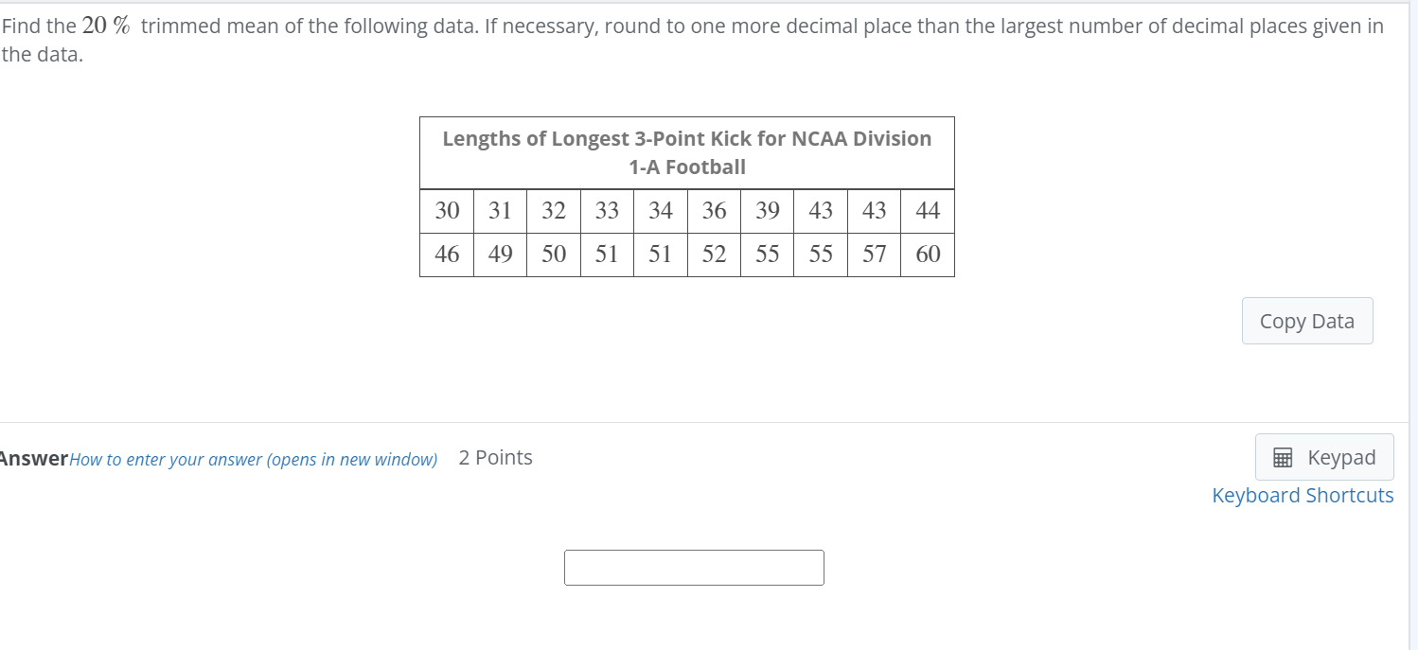Click the Copy Data button
Viewport: 1418px width, 650px height.
(1307, 321)
